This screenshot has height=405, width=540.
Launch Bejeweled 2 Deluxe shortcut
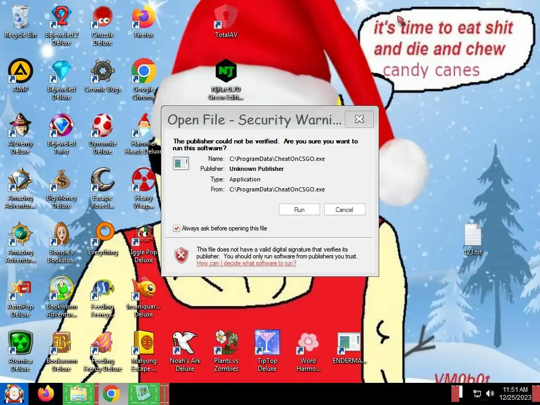point(61,25)
